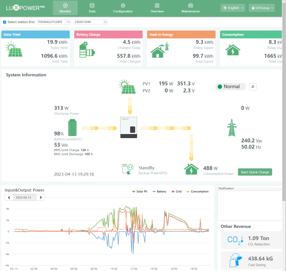Click the grid pylon tower icon

tap(232, 128)
